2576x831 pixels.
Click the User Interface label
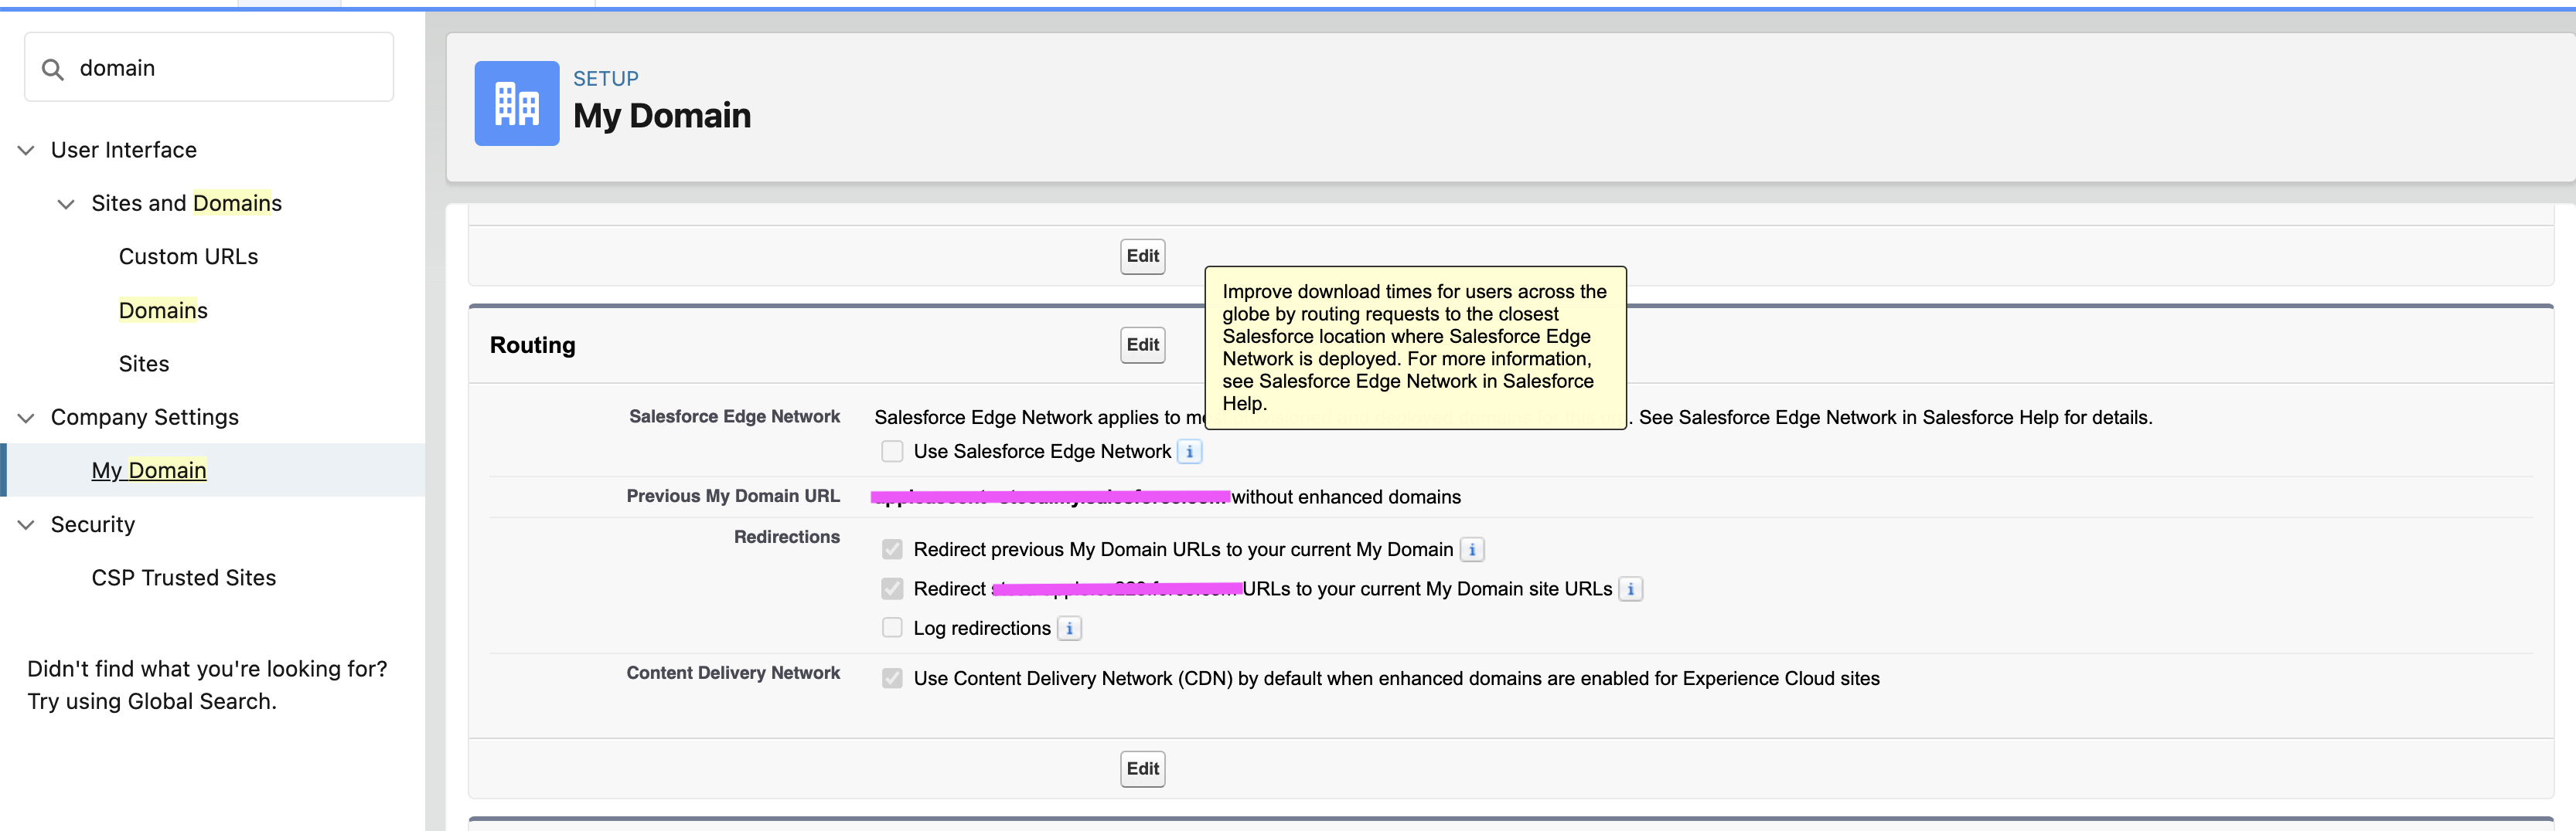pyautogui.click(x=124, y=150)
